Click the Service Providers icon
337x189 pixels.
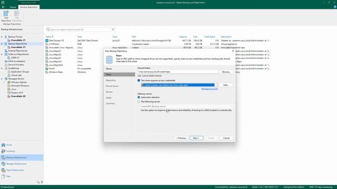pyautogui.click(x=6, y=65)
